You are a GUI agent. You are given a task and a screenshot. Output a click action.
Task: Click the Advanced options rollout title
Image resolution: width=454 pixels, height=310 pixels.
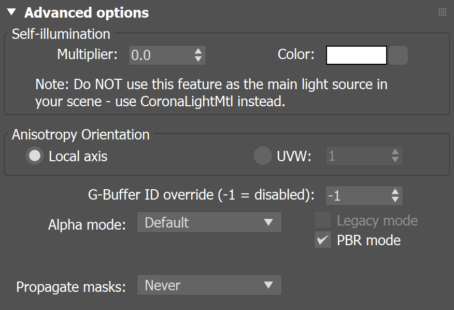87,12
